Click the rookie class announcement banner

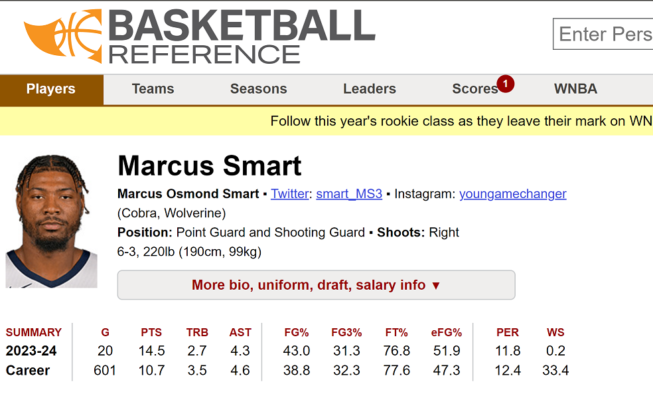tap(326, 121)
